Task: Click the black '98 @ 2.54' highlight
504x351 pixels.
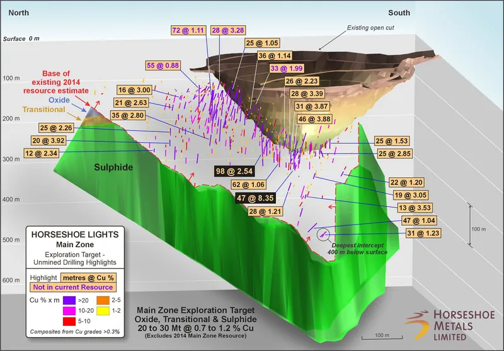Action: point(234,171)
